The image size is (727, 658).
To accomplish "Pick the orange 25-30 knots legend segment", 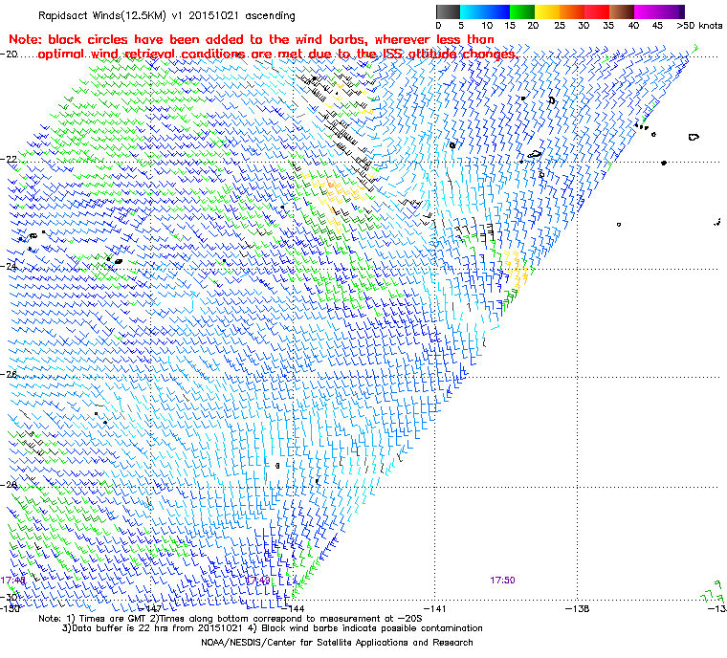I will (x=572, y=11).
